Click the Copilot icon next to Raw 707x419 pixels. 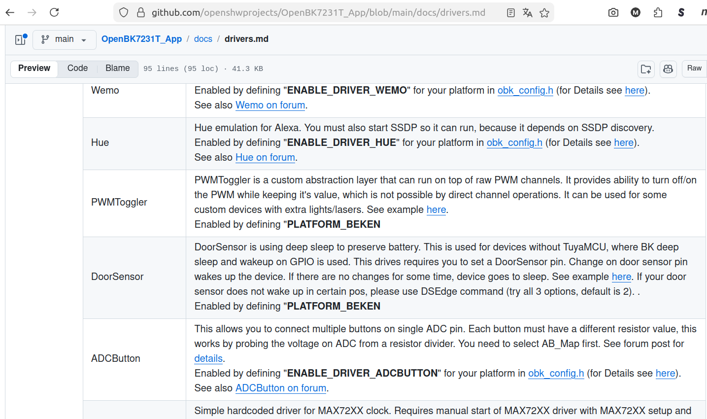pyautogui.click(x=668, y=69)
